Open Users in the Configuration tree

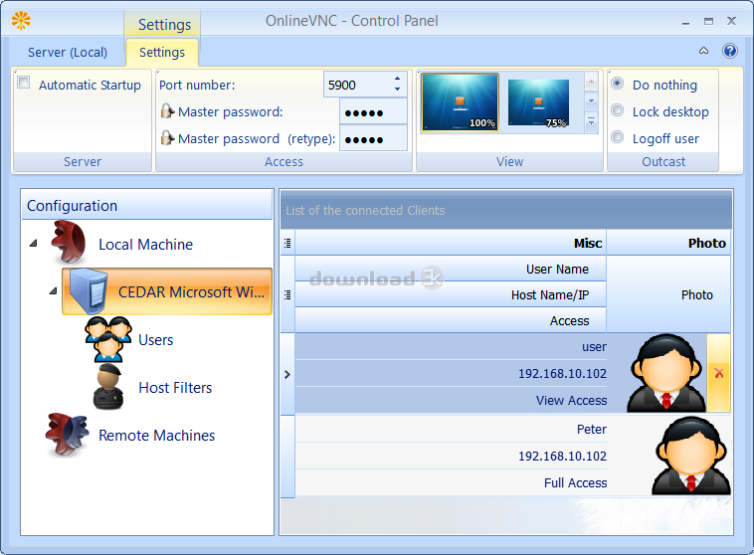click(155, 339)
